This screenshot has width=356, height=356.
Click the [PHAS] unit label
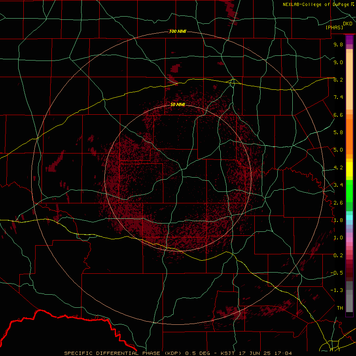334,27
